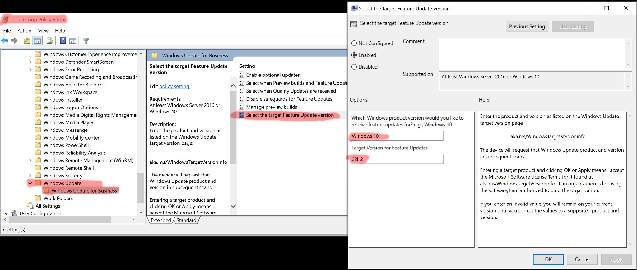637x270 pixels.
Task: Collapse the Windows Update tree node
Action: coord(30,183)
